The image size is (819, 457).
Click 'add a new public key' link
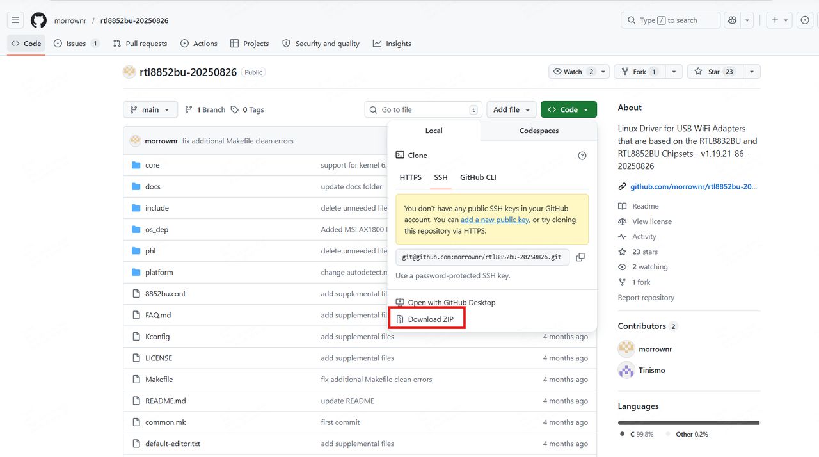495,220
